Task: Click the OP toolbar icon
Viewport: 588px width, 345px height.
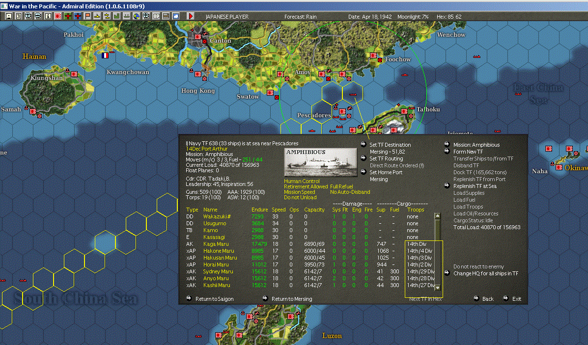Action: pos(156,16)
